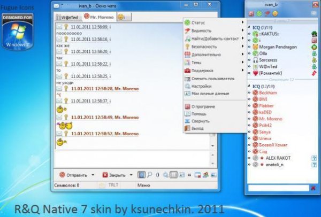Image resolution: width=321 pixels, height=217 pixels.
Task: Open the Темы submenu
Action: 215,63
